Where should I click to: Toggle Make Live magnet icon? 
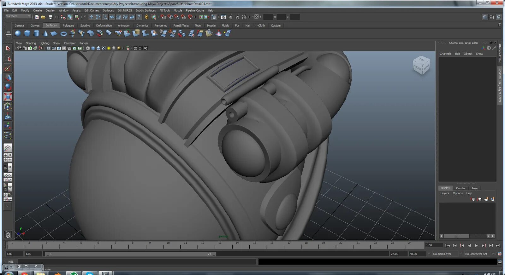(190, 17)
